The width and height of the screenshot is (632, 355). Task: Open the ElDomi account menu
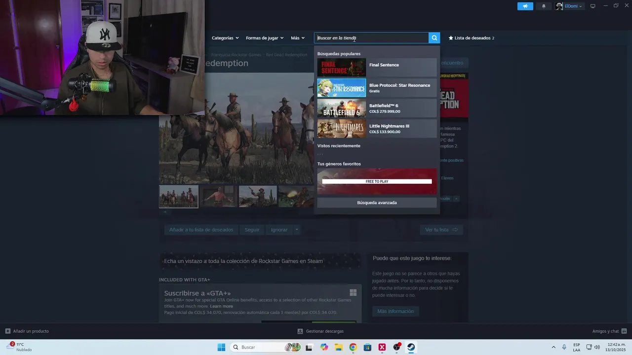click(573, 6)
